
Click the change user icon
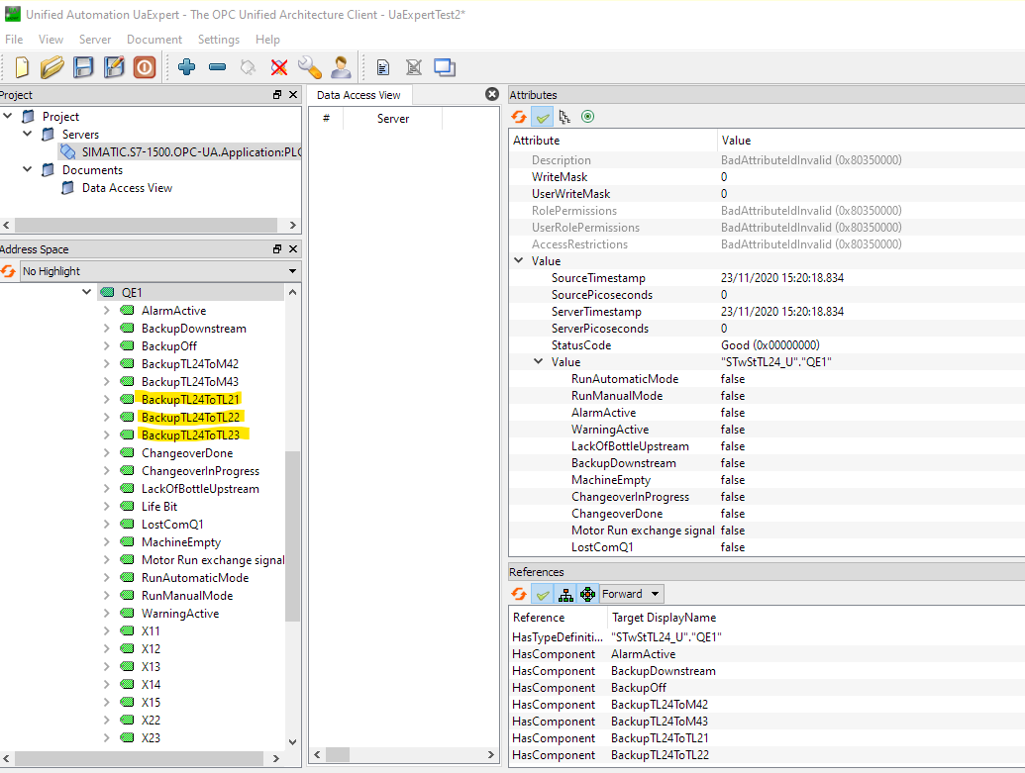point(341,66)
